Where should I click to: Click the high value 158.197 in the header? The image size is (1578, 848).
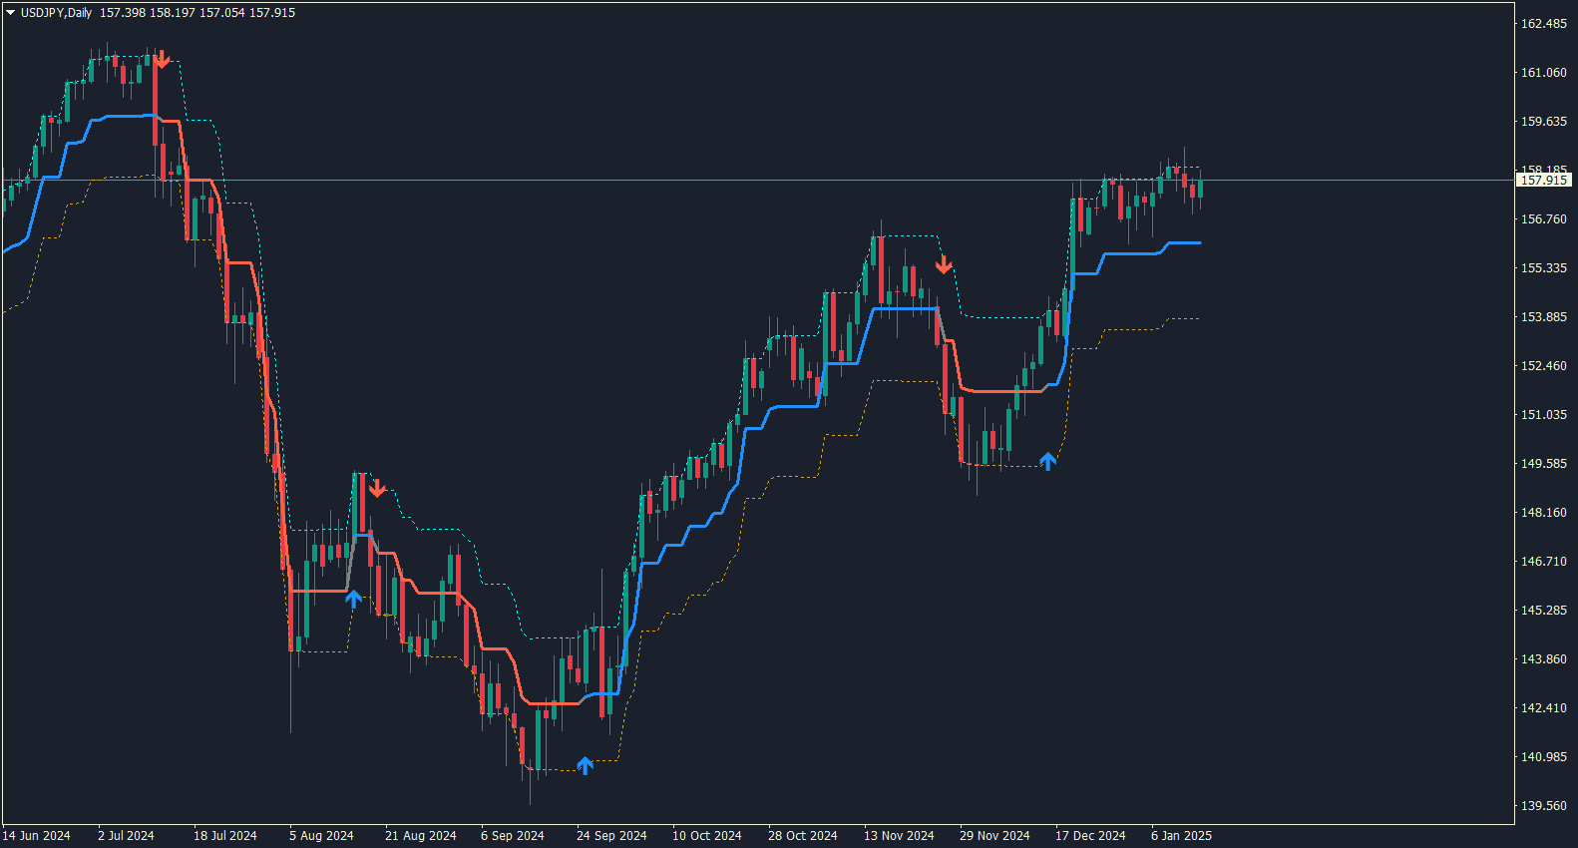(x=171, y=13)
